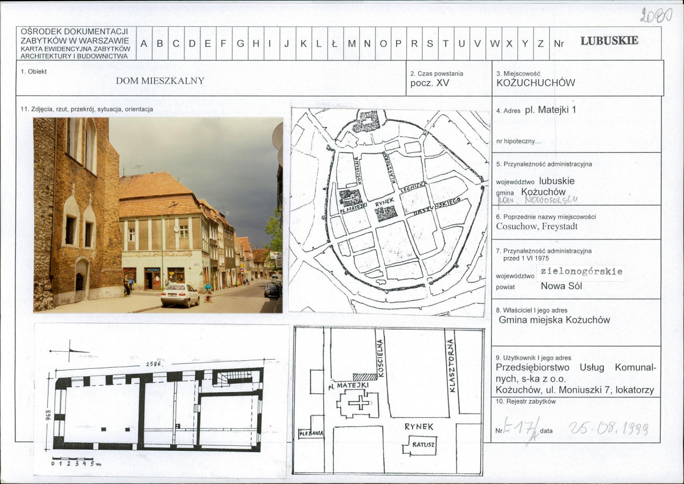Click the address 'pl. Matejki 1'
The width and height of the screenshot is (684, 484).
551,110
